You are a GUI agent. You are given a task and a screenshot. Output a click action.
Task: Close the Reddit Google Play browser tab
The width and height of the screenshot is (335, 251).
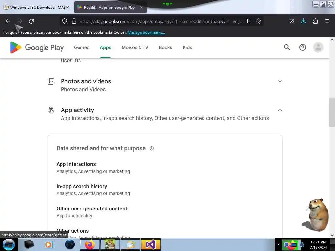[141, 7]
